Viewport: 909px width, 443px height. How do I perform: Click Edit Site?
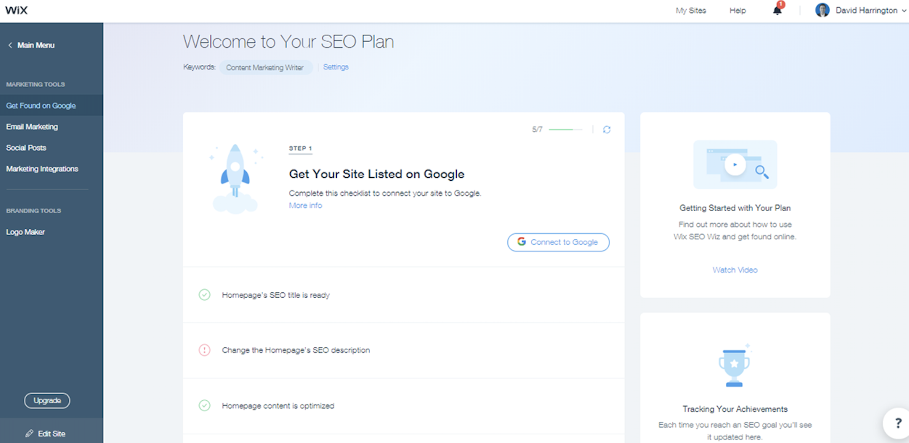point(52,433)
